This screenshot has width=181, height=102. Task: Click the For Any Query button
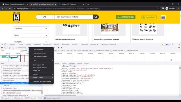click(x=149, y=17)
